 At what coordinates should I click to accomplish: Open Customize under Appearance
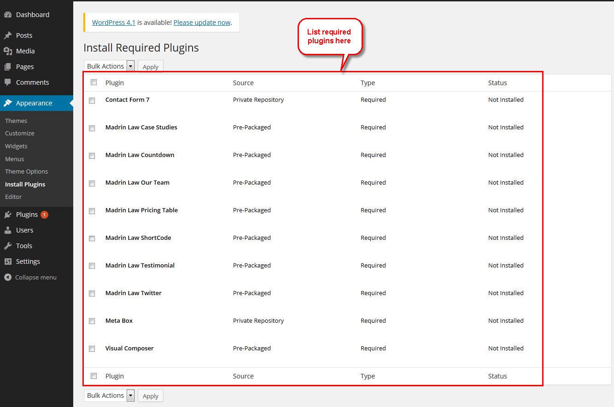(20, 133)
